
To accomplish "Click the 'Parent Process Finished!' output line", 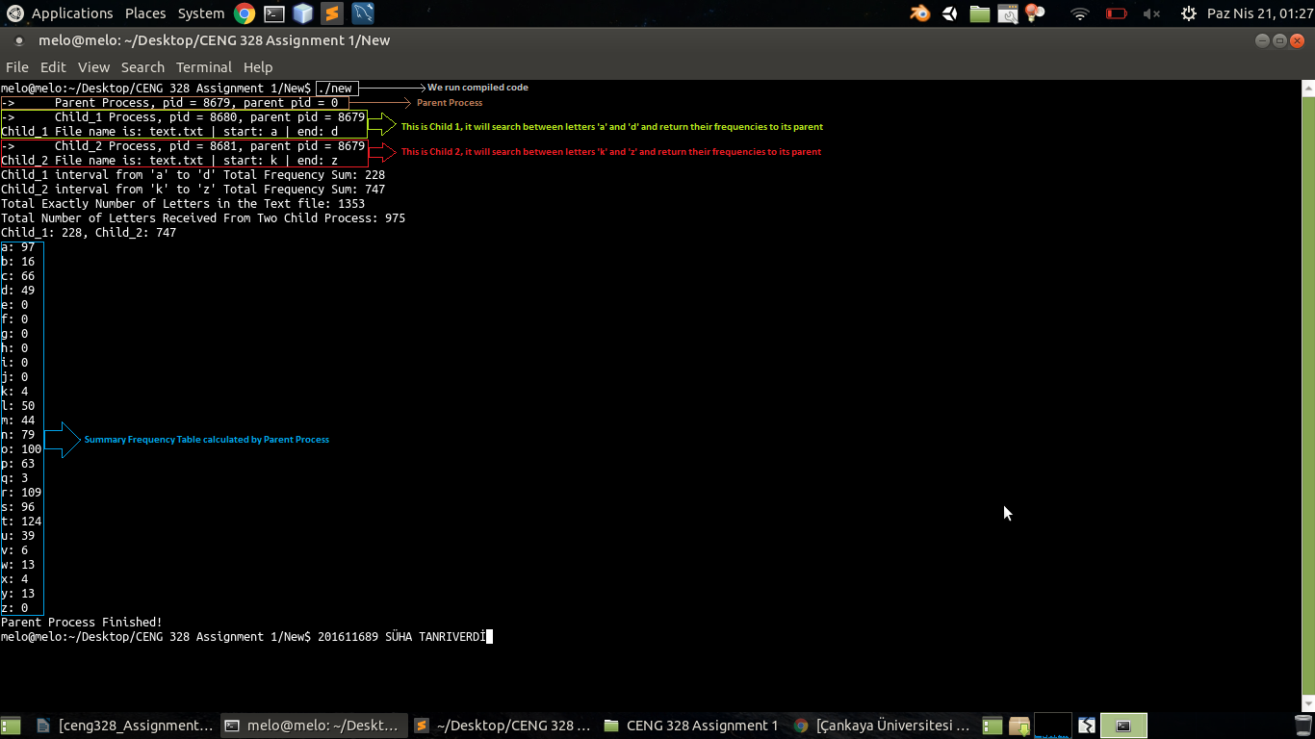I will tap(82, 623).
